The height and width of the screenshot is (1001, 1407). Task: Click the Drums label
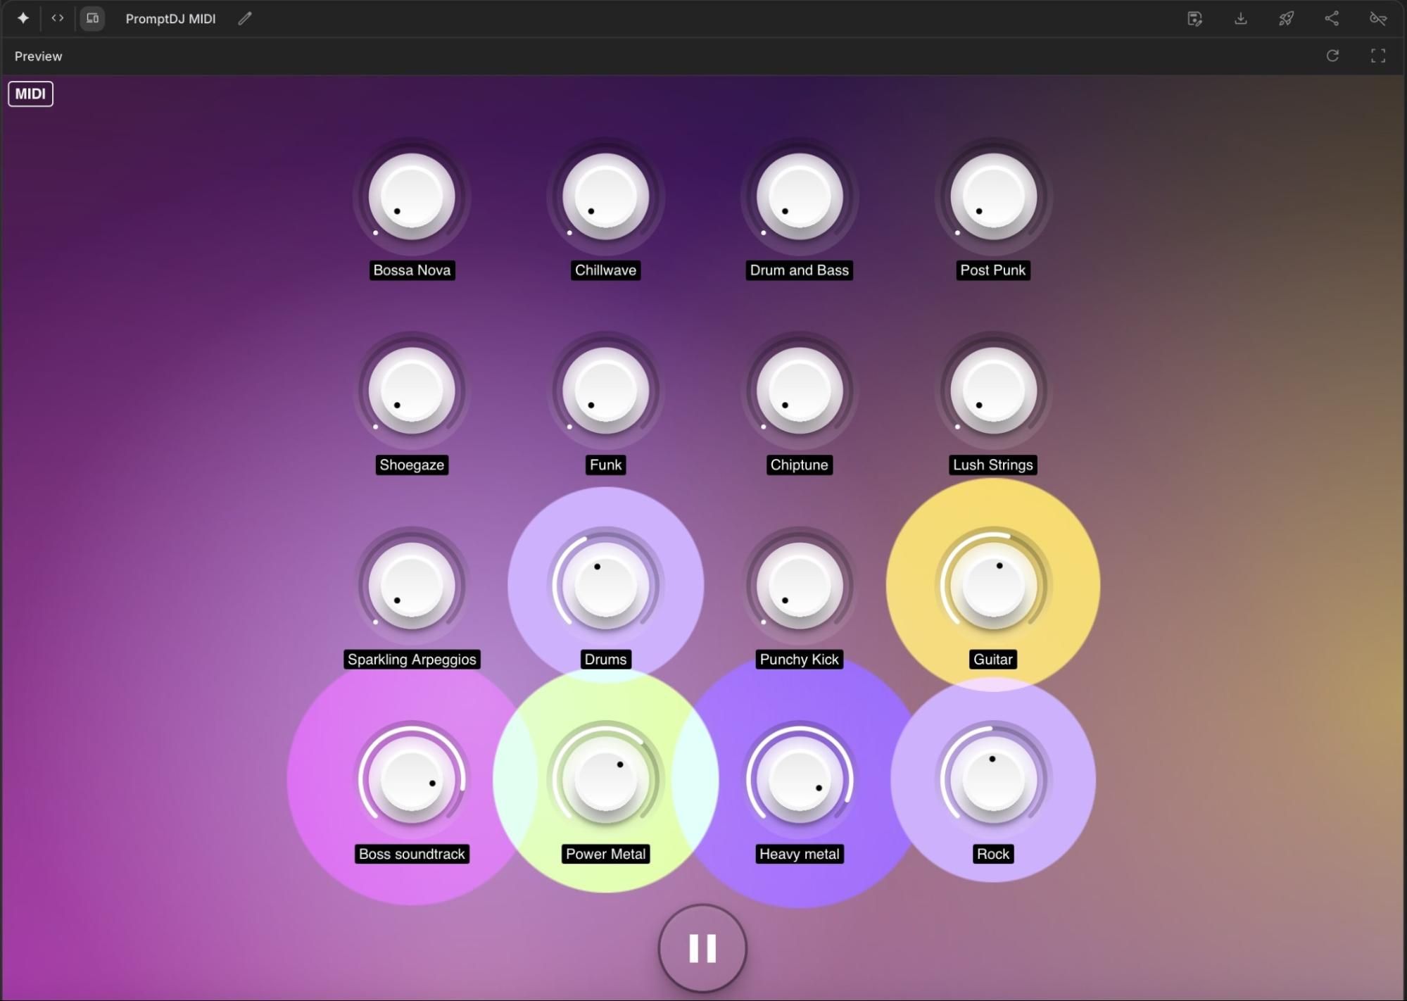(605, 660)
